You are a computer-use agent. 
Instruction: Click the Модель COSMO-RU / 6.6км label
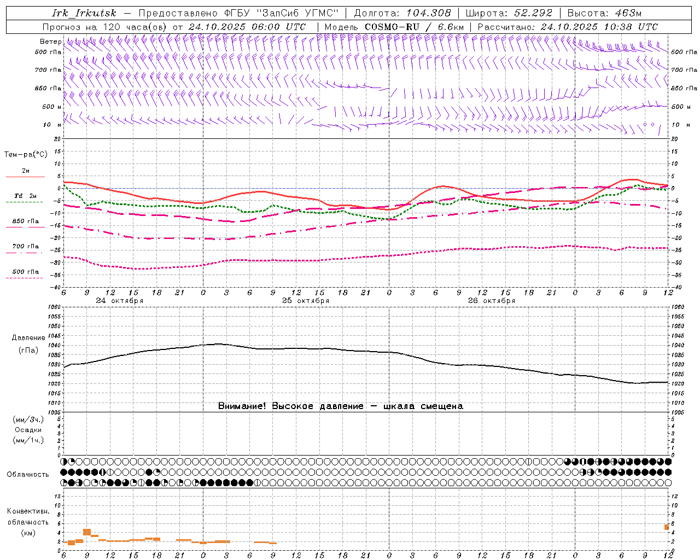[x=394, y=27]
